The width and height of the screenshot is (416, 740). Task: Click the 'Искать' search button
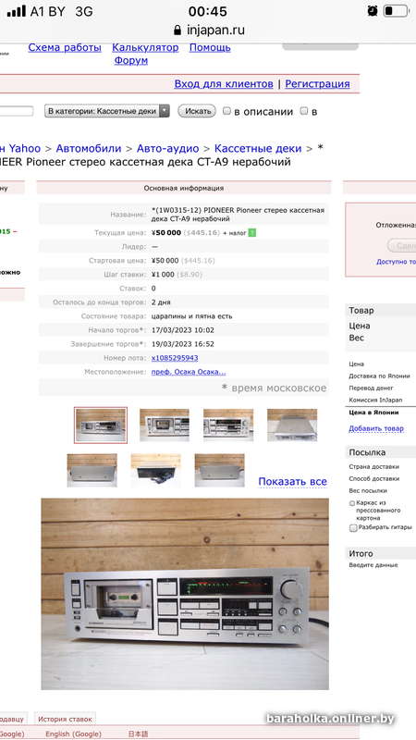(197, 111)
